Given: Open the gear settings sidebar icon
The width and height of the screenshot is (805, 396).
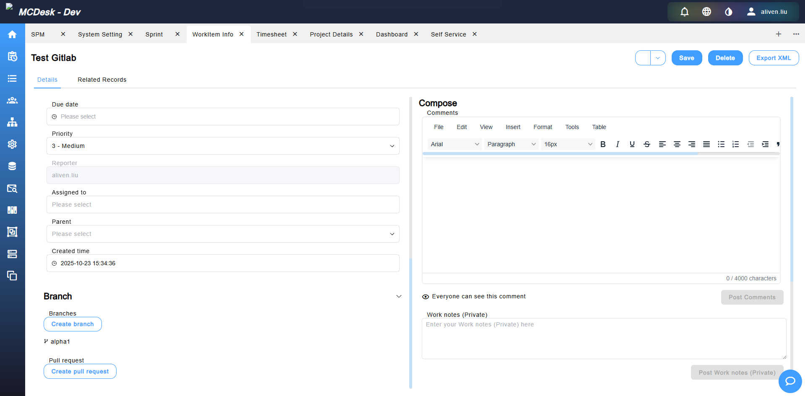Looking at the screenshot, I should click(12, 144).
